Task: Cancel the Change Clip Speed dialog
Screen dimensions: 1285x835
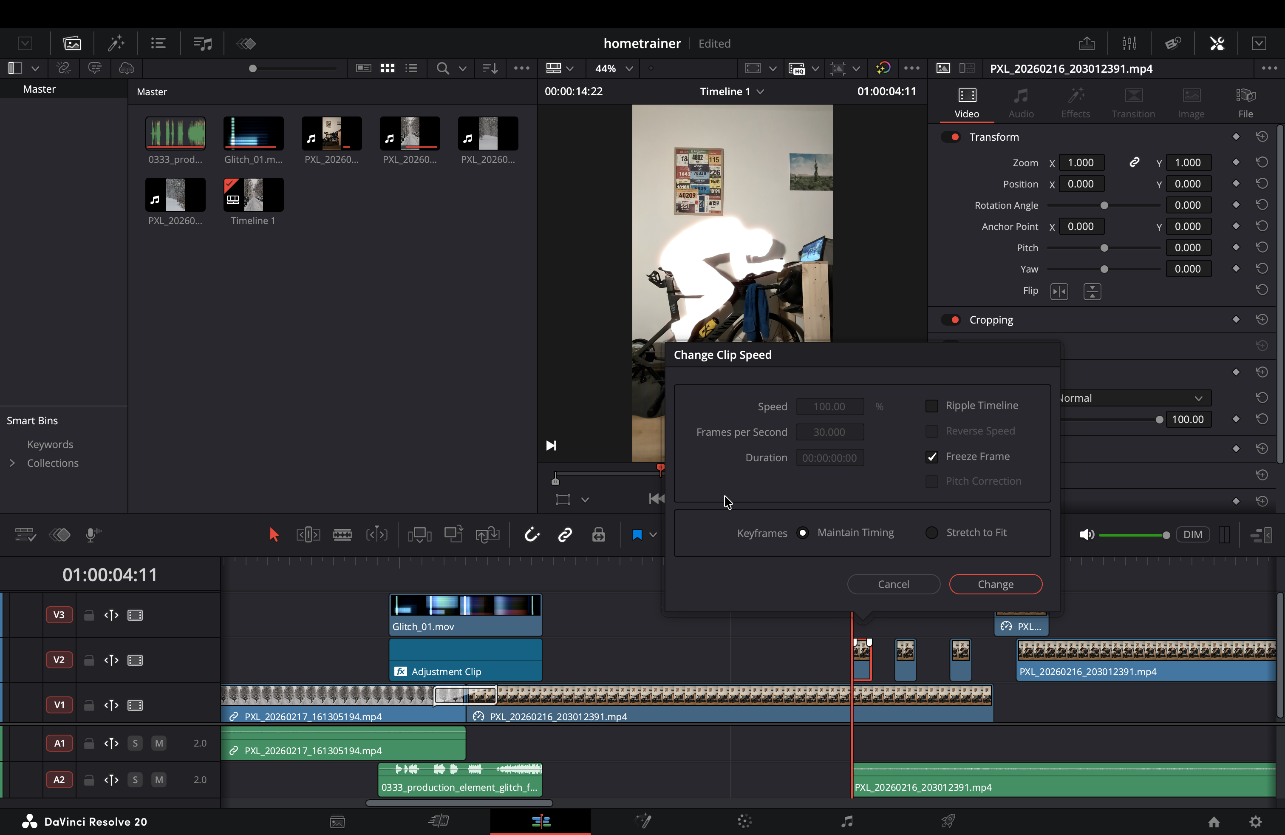Action: [x=894, y=584]
